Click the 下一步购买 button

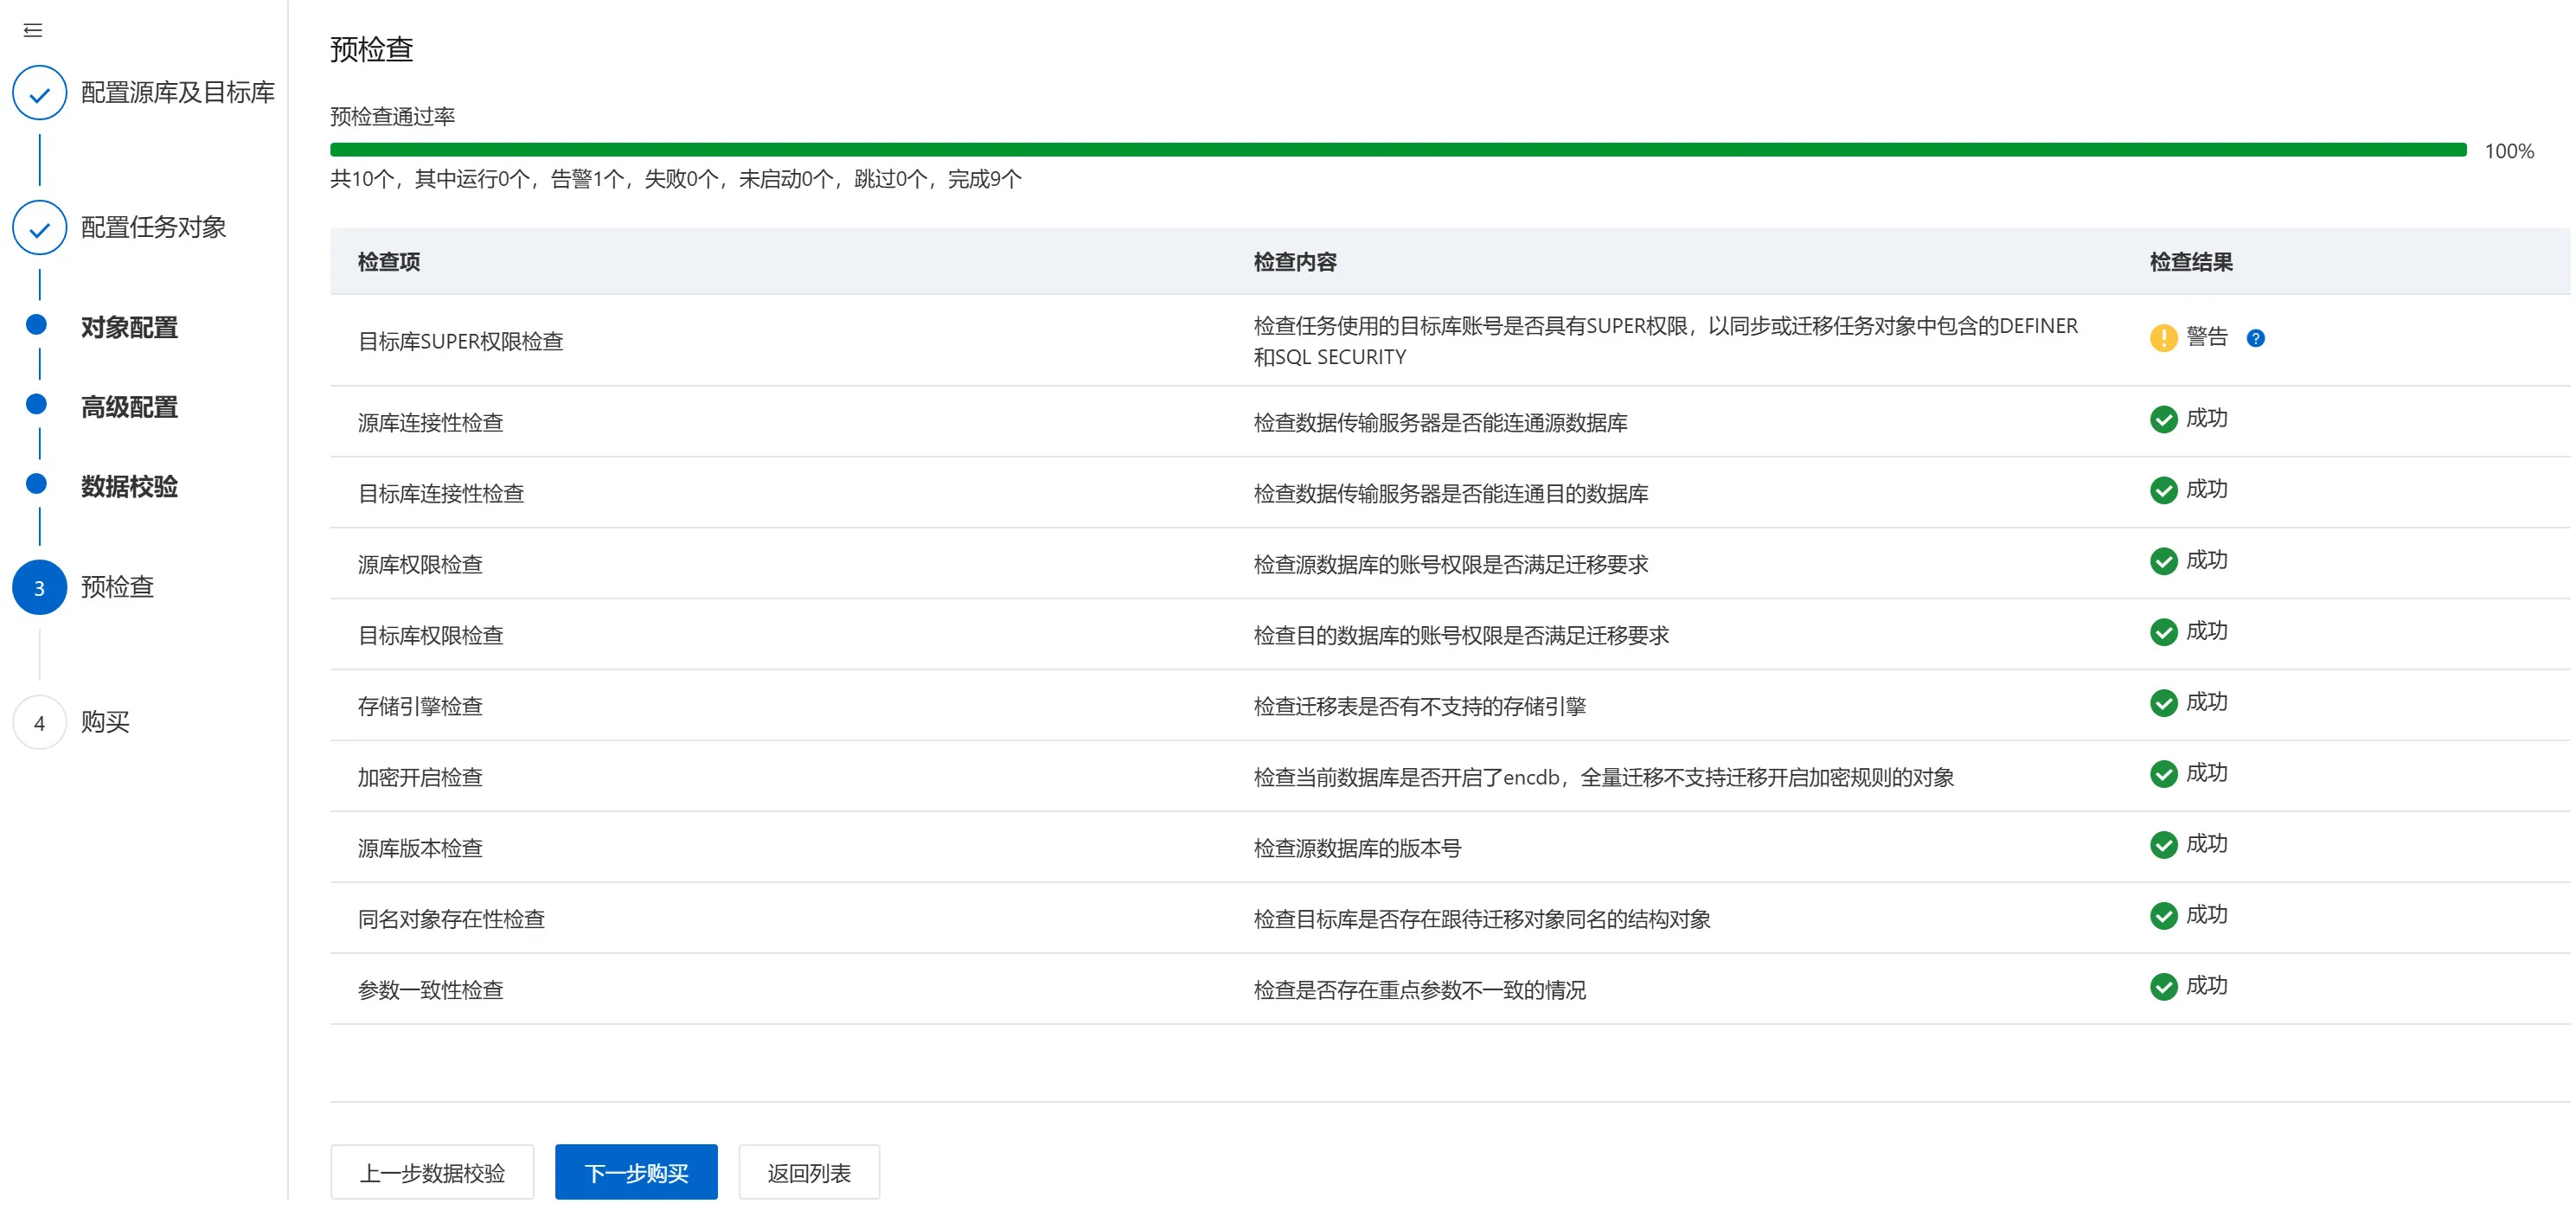(636, 1173)
